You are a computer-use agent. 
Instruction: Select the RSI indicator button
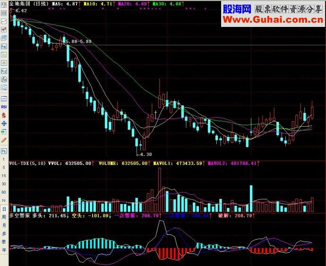pyautogui.click(x=4, y=107)
